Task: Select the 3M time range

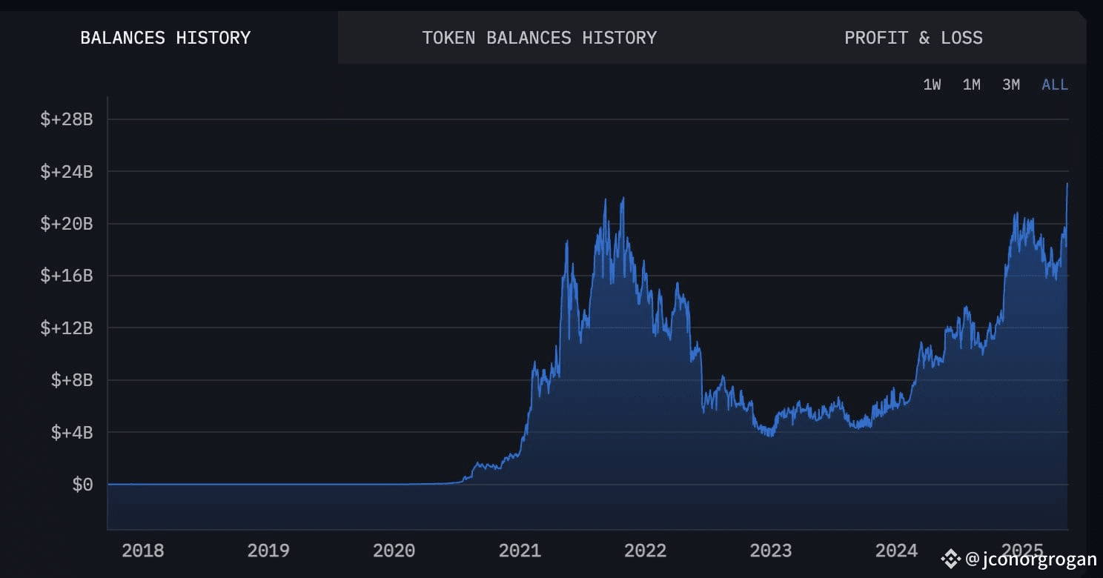Action: [1011, 84]
